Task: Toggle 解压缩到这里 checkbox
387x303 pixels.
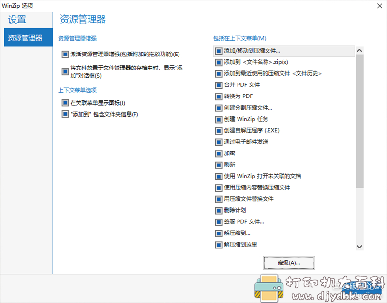Action: point(219,245)
